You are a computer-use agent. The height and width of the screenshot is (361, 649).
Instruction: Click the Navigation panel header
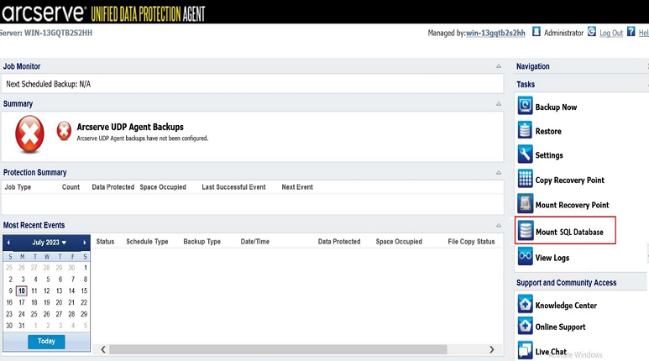pos(532,66)
